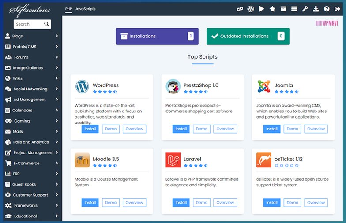Click the WordPress logo icon on card
346x223 pixels.
[82, 86]
